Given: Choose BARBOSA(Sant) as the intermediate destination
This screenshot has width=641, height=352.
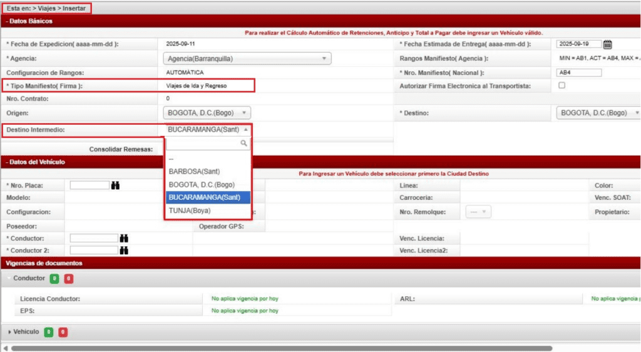Looking at the screenshot, I should [194, 171].
